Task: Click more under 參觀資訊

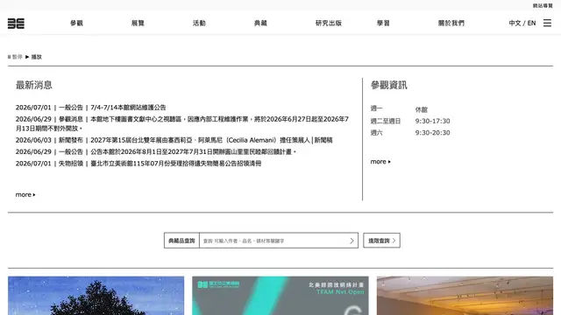Action: [380, 162]
